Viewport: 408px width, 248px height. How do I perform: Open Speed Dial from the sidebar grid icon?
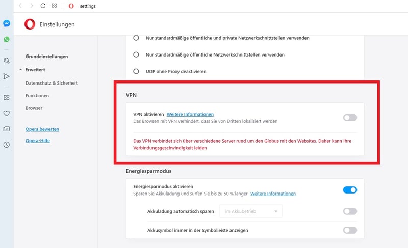point(7,97)
